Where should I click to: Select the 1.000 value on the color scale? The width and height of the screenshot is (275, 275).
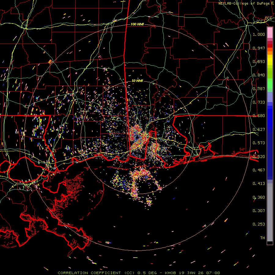(259, 34)
